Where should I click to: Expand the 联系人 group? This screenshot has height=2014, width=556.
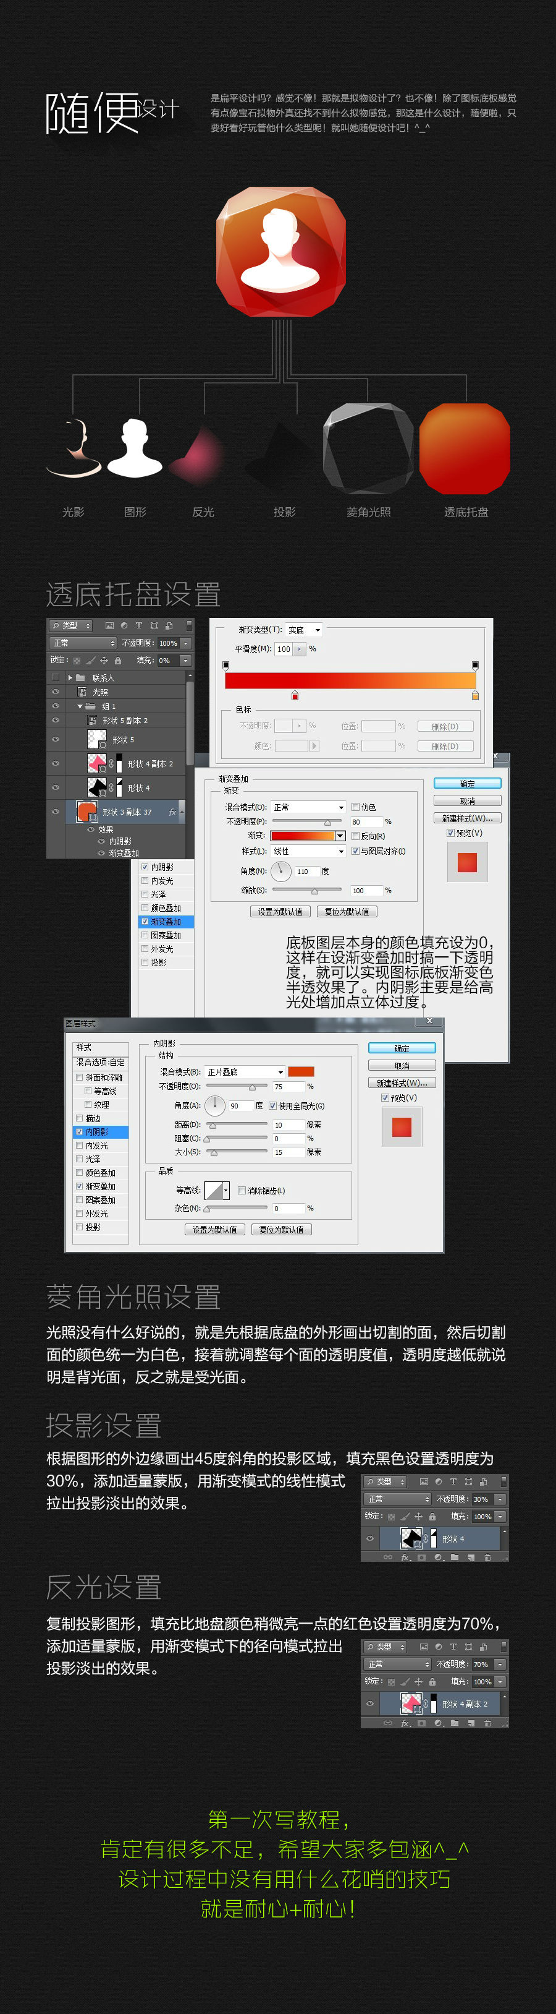coord(70,678)
